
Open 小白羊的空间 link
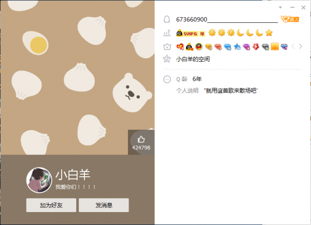point(193,59)
